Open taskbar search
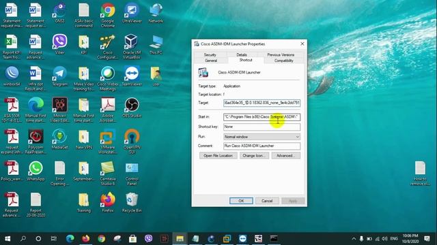 (x=23, y=238)
